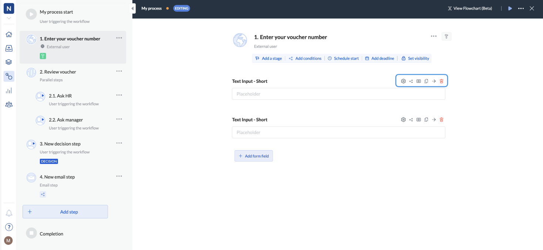Click Add a stage
Screen dimensions: 543x250
click(269, 58)
